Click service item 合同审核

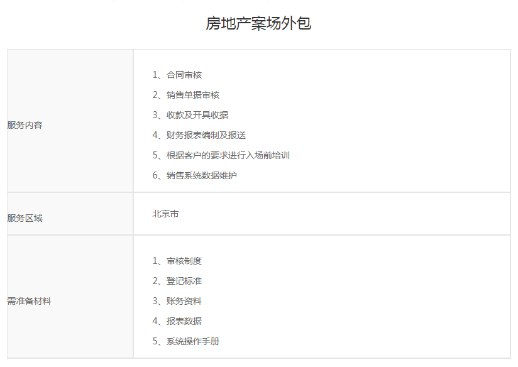click(x=184, y=75)
